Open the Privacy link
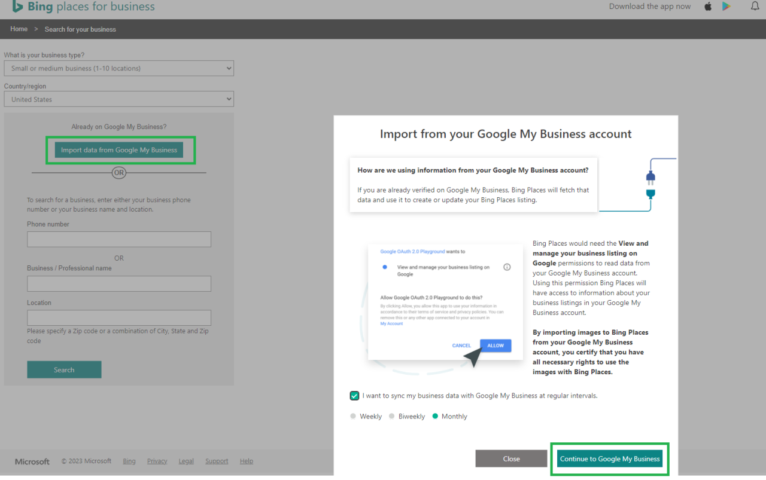 [157, 461]
